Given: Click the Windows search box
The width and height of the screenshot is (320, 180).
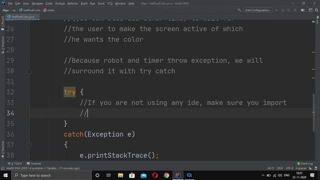Looking at the screenshot, I should 51,175.
